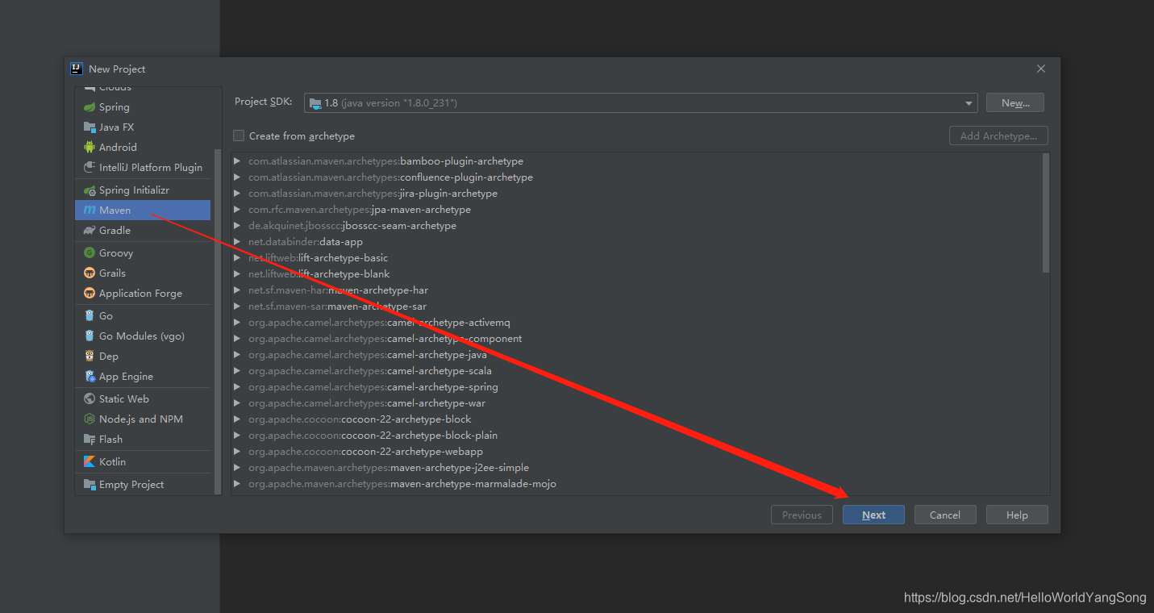
Task: Select cocoon-22-archetype-webapp row
Action: (640, 452)
